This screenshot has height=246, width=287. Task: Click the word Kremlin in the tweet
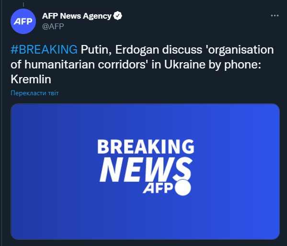click(x=31, y=79)
